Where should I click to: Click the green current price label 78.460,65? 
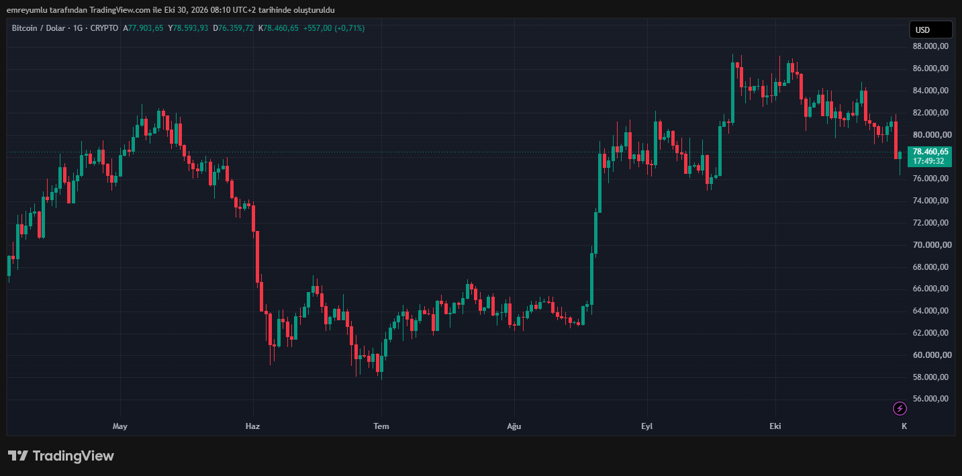point(930,152)
